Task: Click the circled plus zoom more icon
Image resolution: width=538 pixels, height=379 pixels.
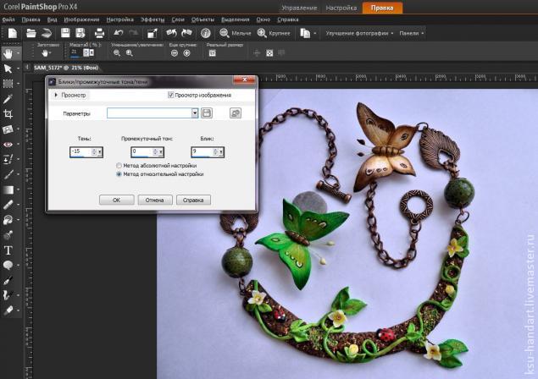Action: 186,53
